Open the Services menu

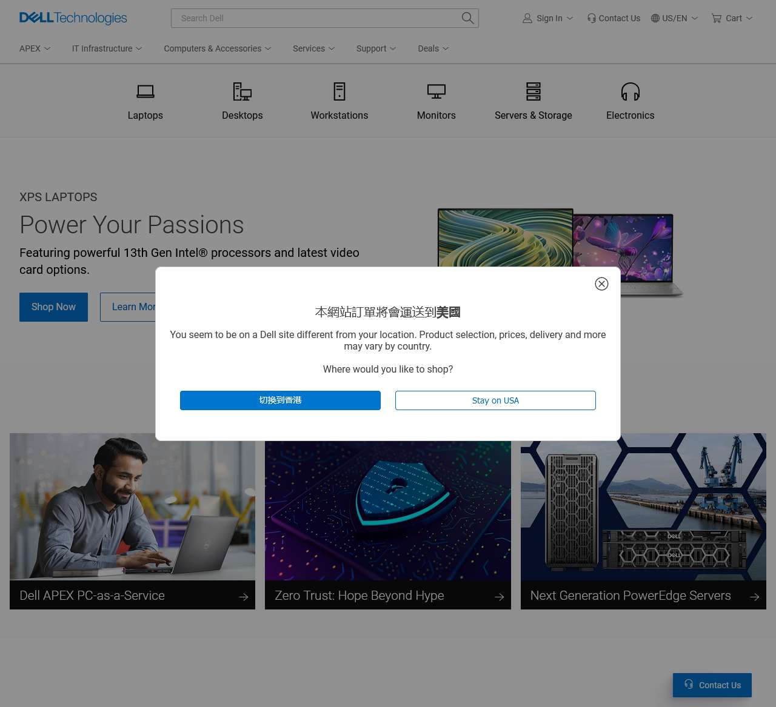313,48
